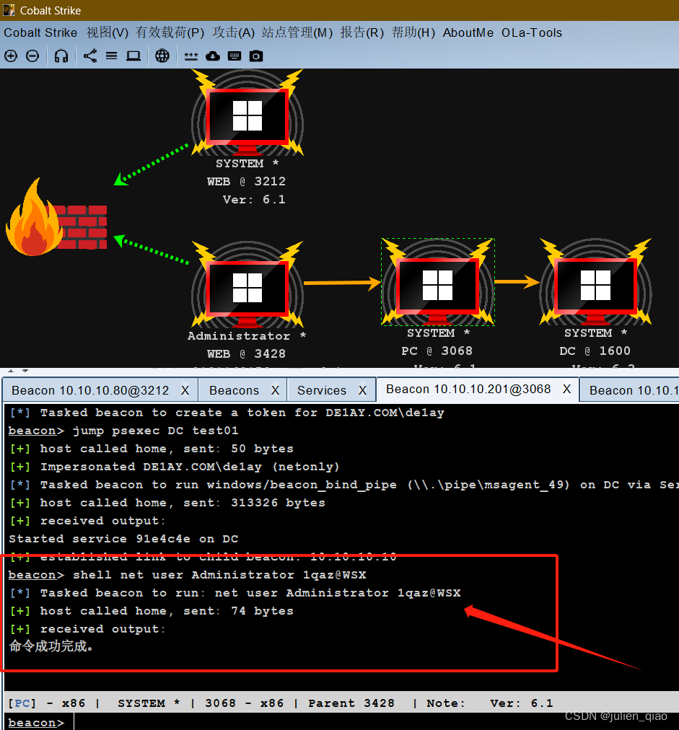Switch to session table list icon

click(x=111, y=56)
